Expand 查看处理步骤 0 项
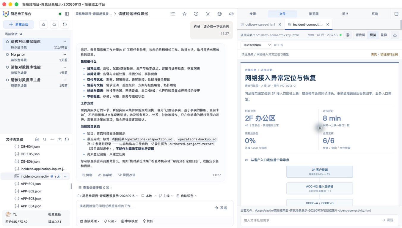402x228 pixels. click(x=95, y=188)
